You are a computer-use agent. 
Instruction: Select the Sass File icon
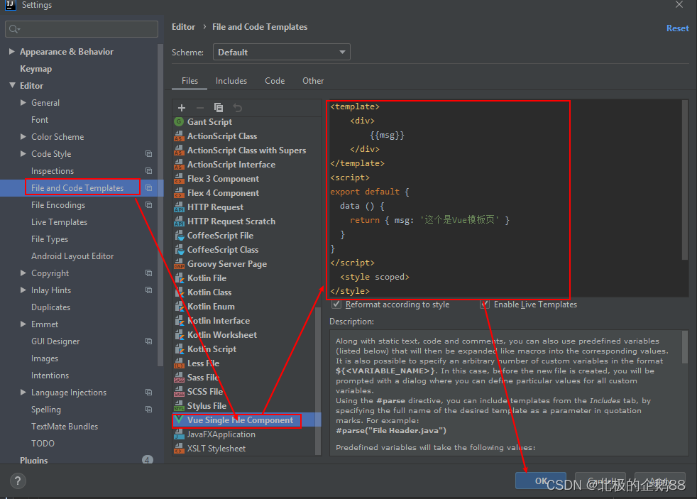tap(179, 378)
